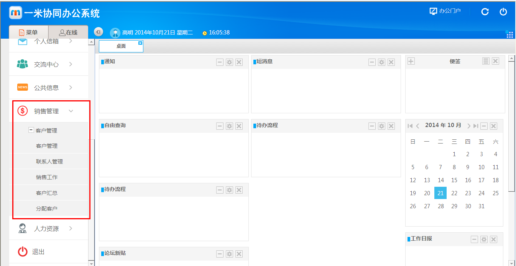This screenshot has height=266, width=516.
Task: Collapse the 销售管理 menu chevron
Action: click(x=71, y=111)
